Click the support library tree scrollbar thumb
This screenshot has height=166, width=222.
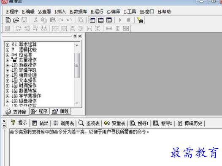click(77, 65)
